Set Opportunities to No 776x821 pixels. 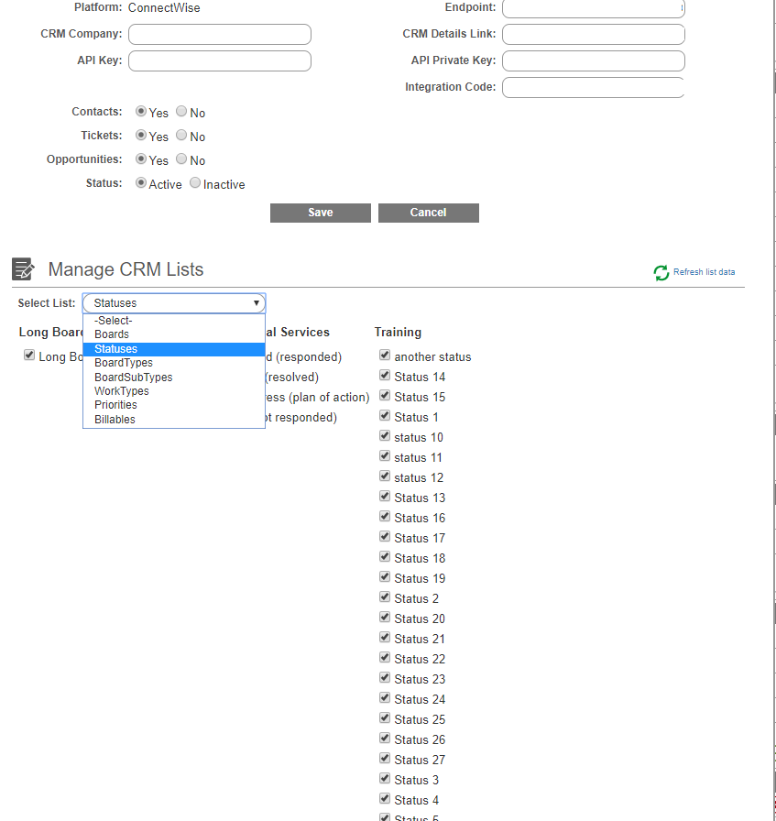coord(181,159)
